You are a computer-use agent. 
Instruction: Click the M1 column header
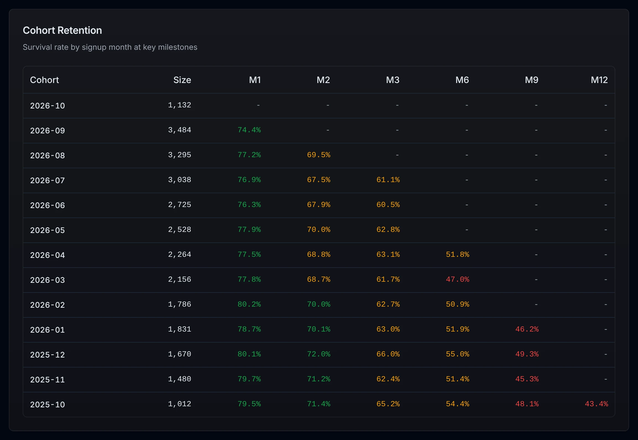255,80
